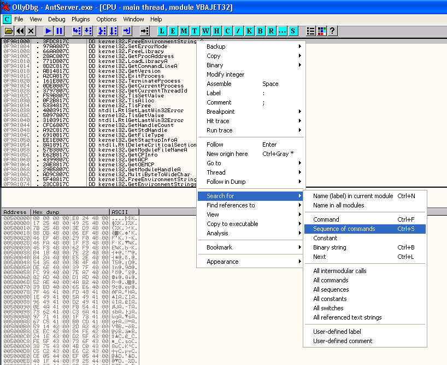Run the program with the play icon

pos(49,31)
